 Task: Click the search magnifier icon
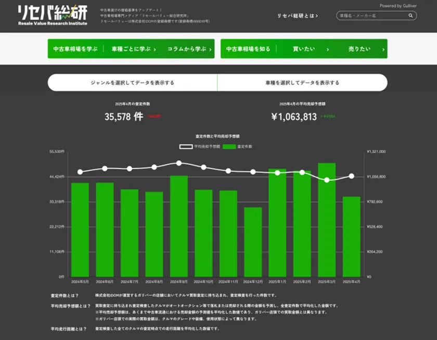[x=410, y=16]
